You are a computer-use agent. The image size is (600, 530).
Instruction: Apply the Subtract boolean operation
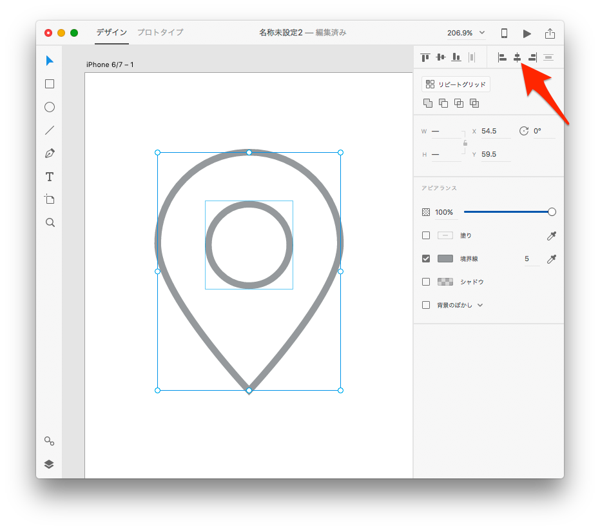point(443,103)
